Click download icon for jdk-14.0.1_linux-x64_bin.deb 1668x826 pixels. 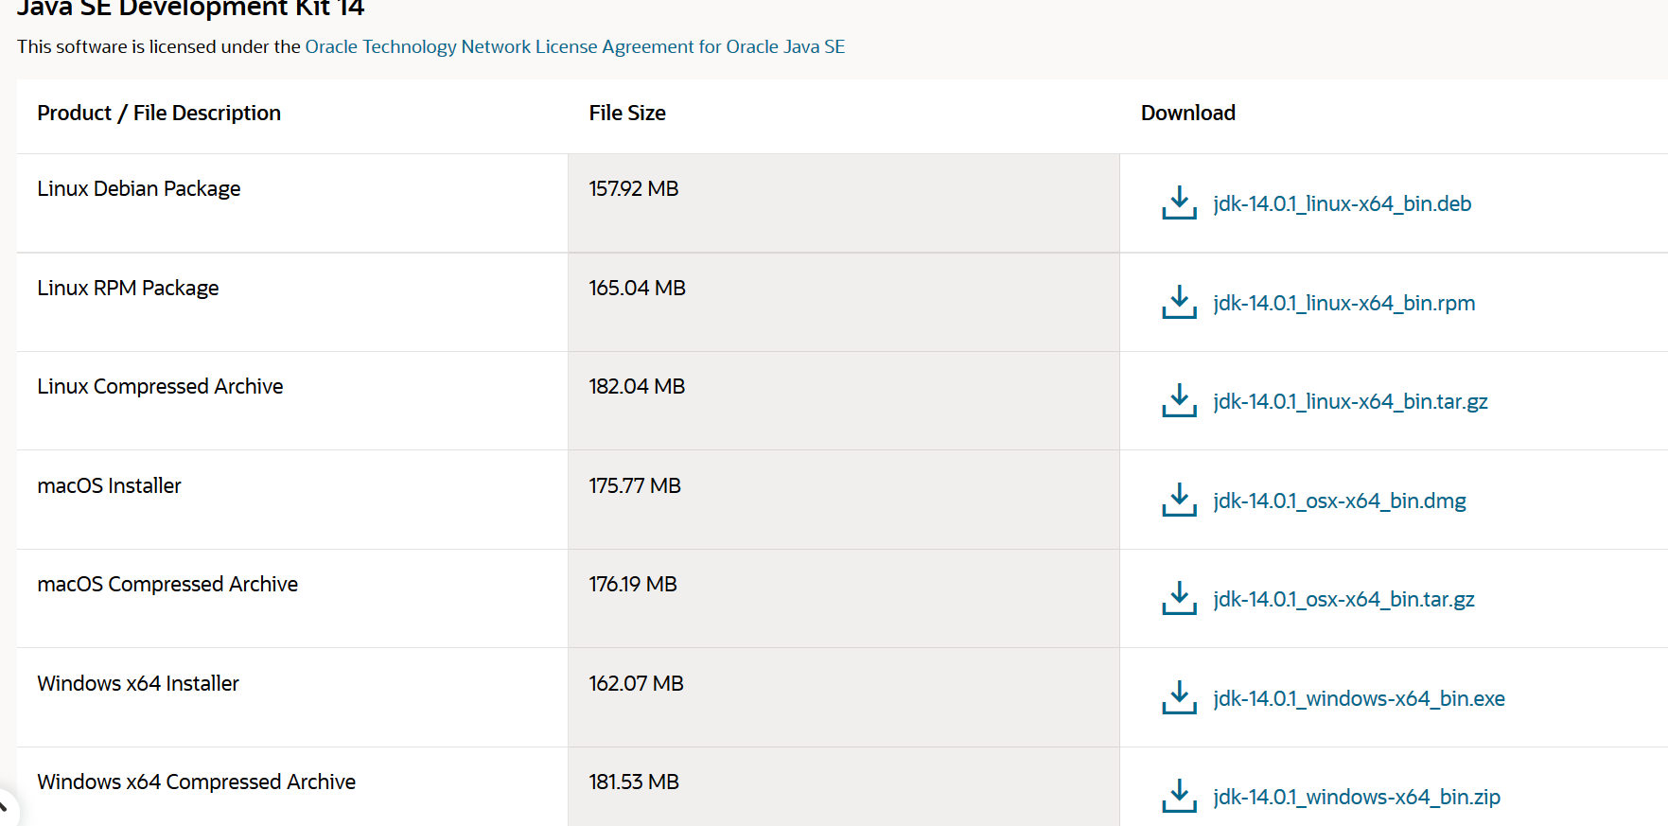click(x=1179, y=203)
